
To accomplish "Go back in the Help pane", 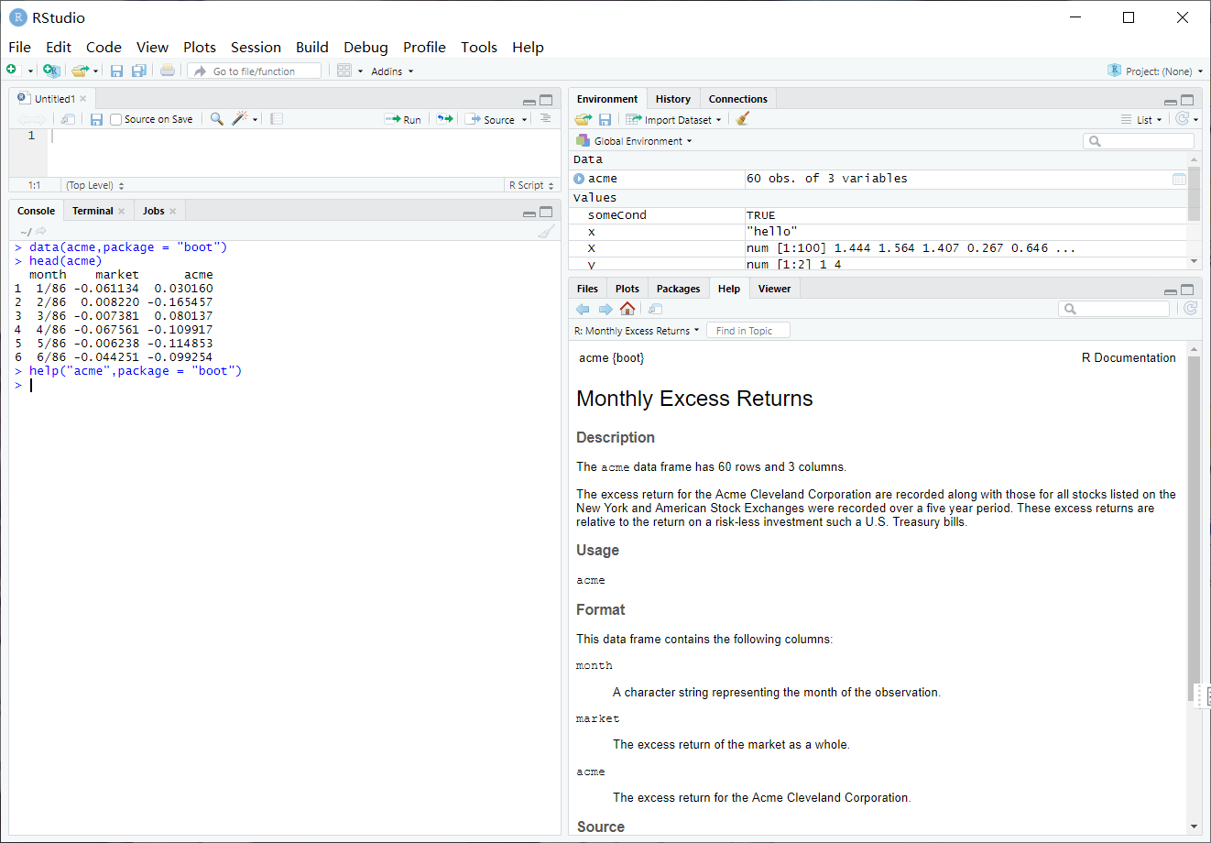I will [x=583, y=309].
